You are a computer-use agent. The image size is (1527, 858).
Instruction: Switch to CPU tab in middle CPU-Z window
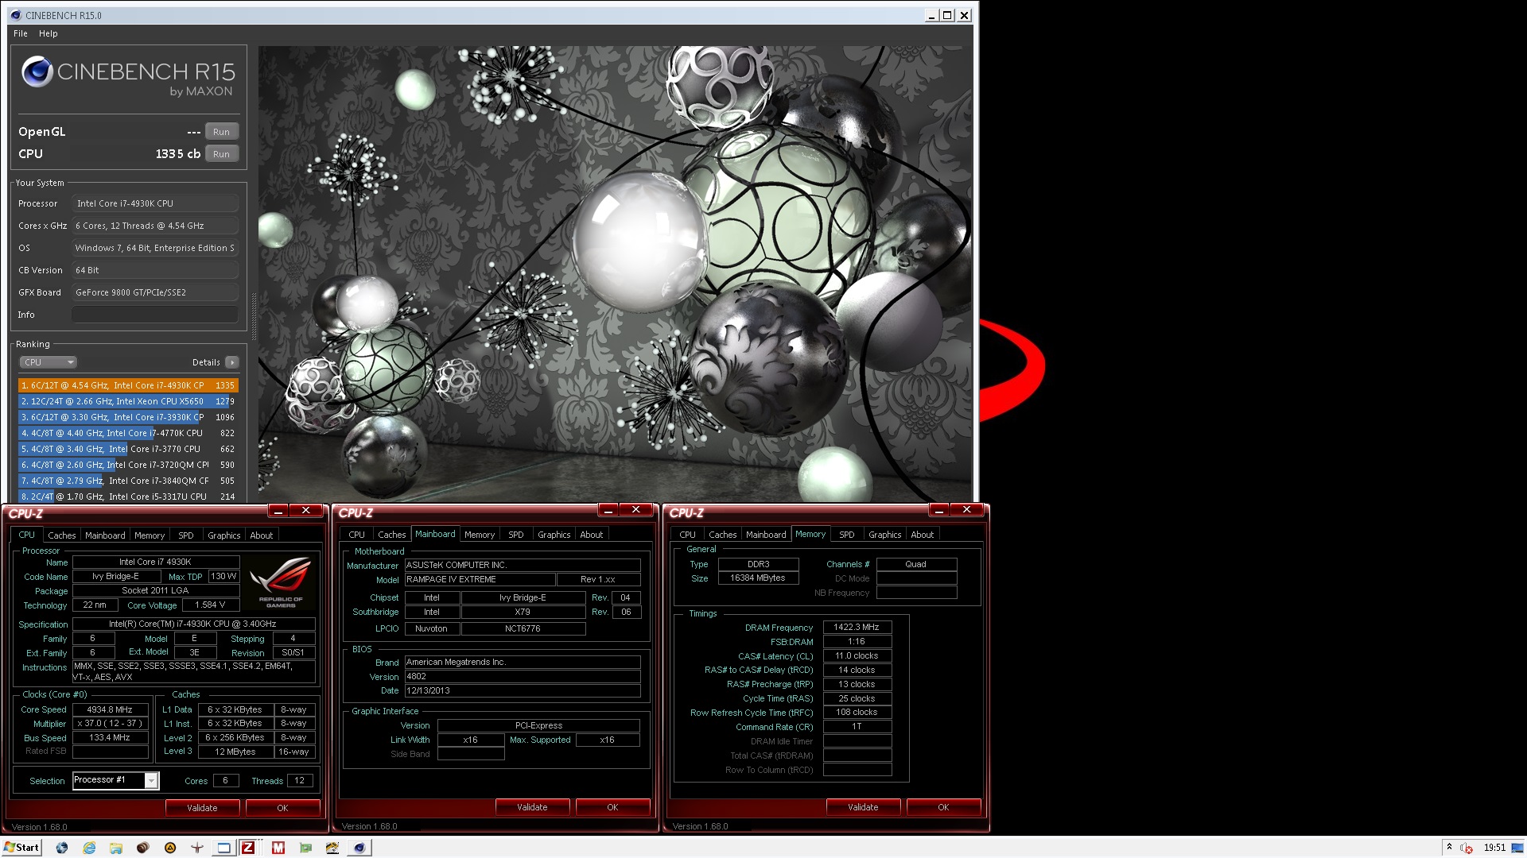pyautogui.click(x=357, y=535)
